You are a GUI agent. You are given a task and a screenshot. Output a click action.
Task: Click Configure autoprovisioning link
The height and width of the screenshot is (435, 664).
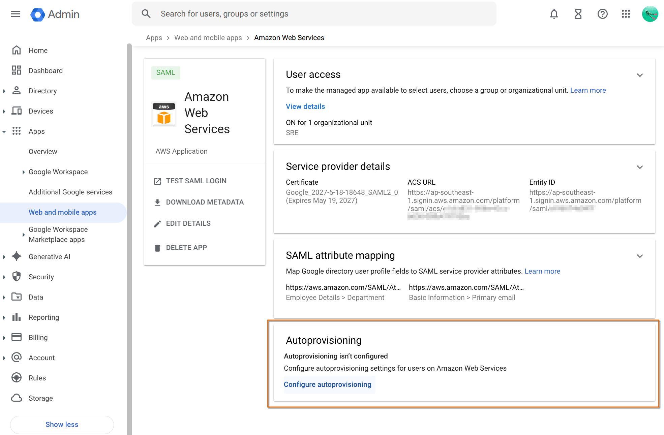pos(328,384)
